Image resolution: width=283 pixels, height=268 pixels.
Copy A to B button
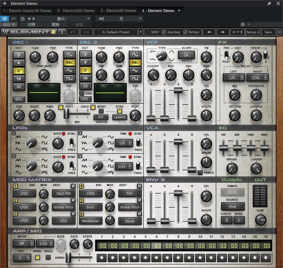coord(237,32)
